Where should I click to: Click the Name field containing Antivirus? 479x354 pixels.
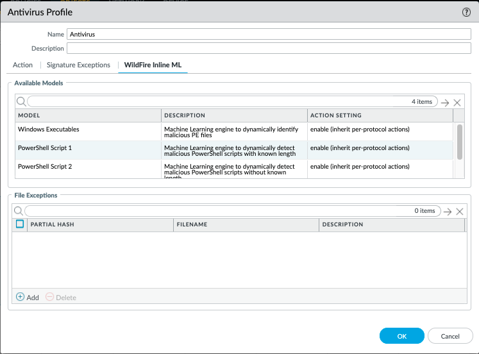(269, 34)
